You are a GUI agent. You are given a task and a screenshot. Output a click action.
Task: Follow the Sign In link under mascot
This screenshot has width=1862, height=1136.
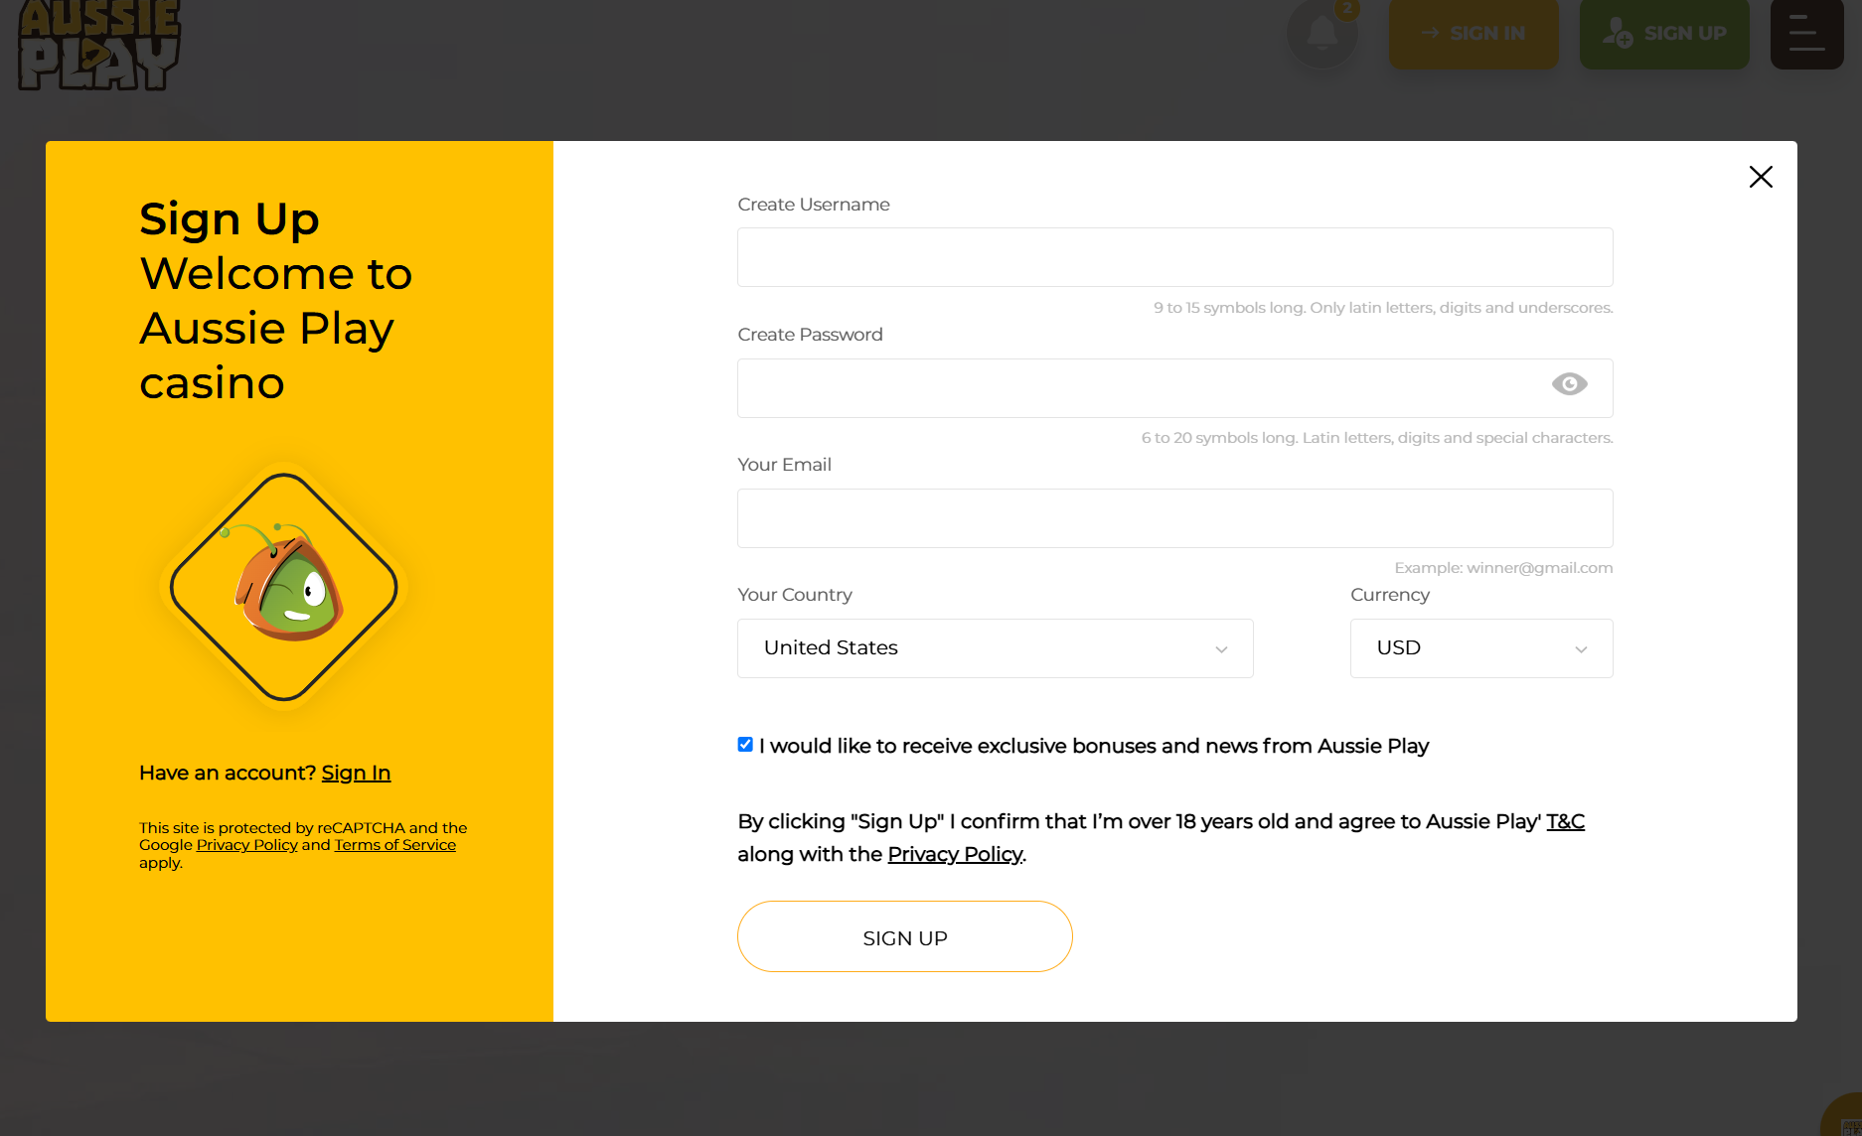[x=356, y=773]
